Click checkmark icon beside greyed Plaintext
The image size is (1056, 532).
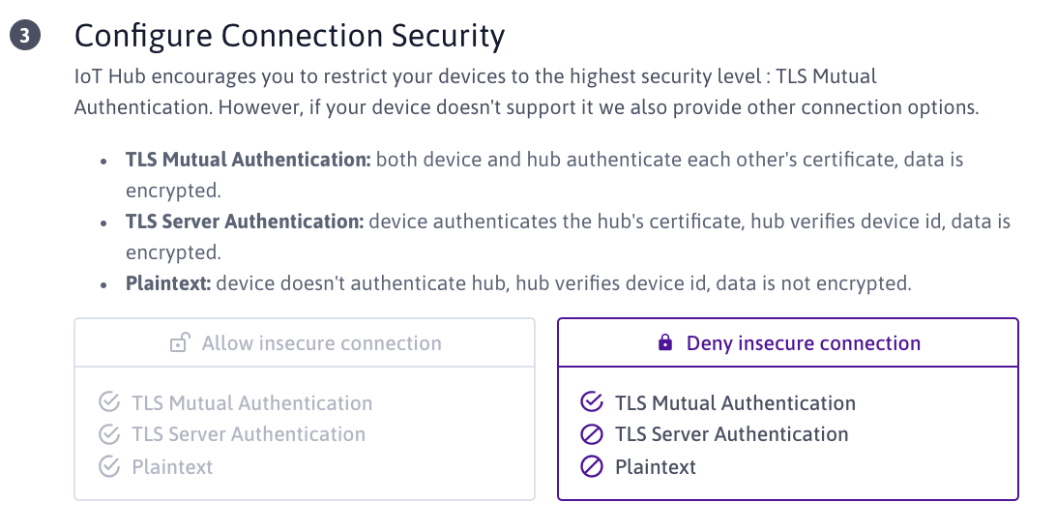108,467
